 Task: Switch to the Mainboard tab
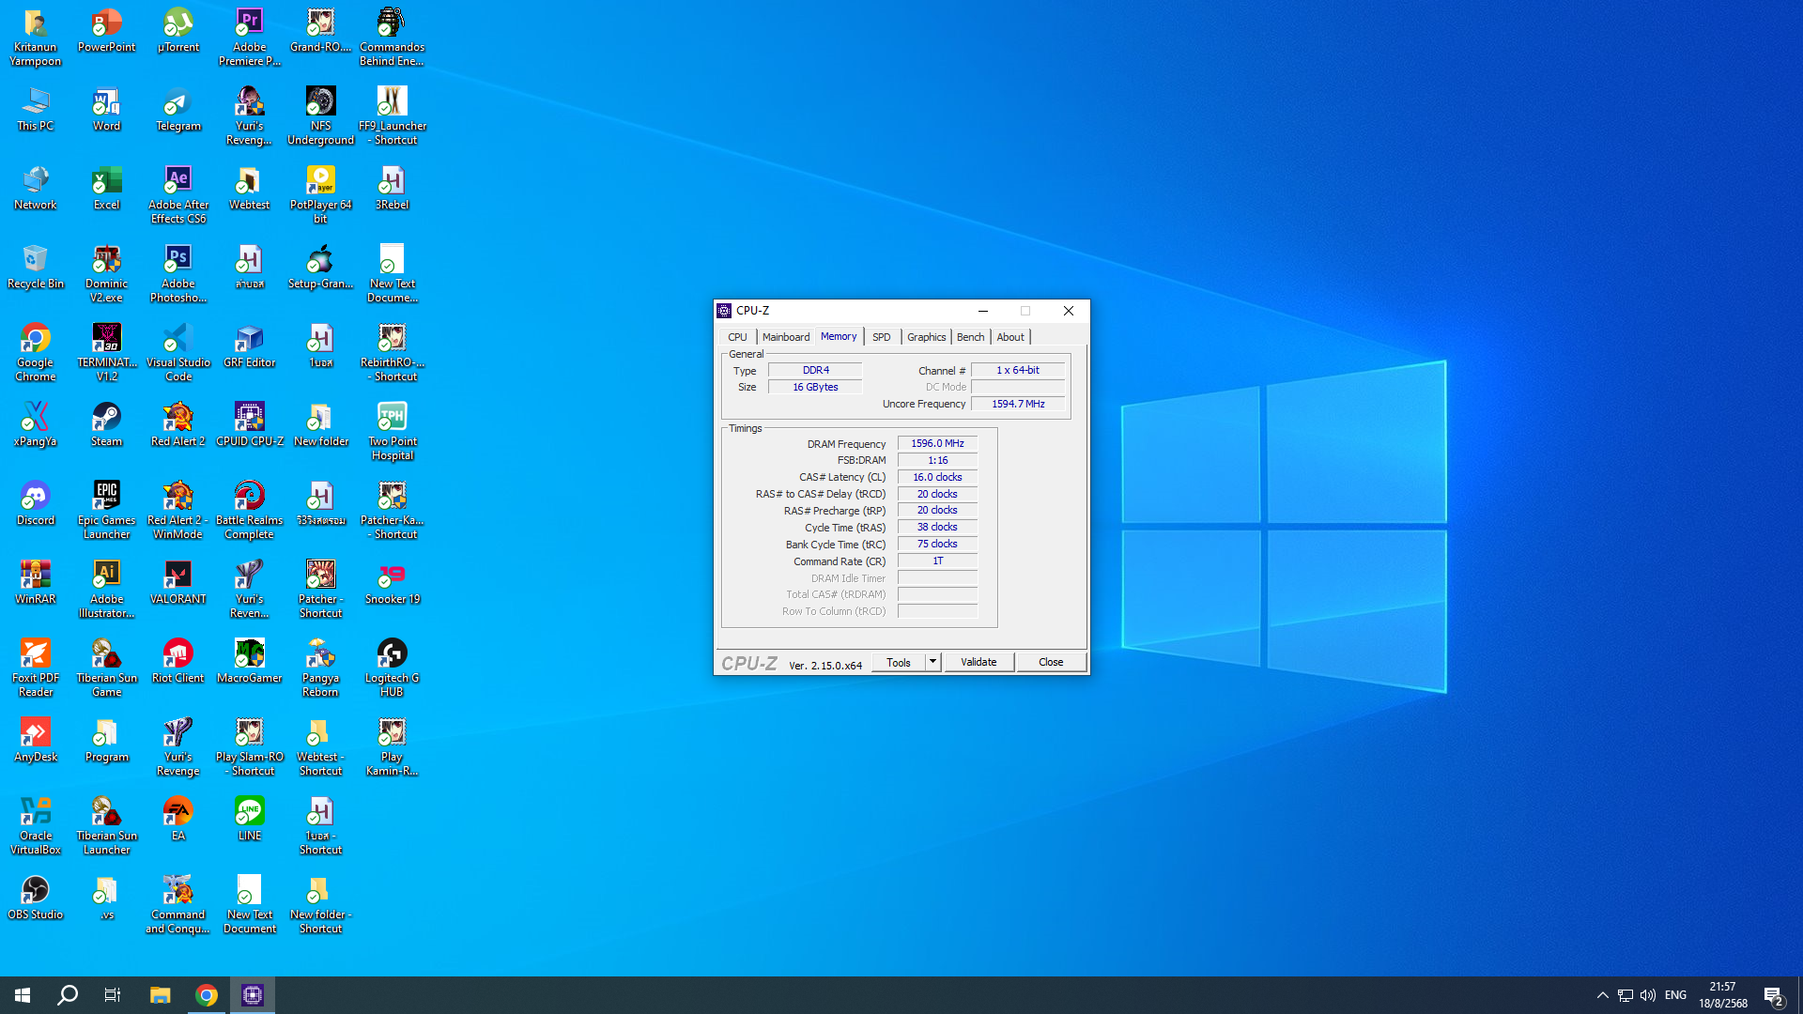[785, 337]
